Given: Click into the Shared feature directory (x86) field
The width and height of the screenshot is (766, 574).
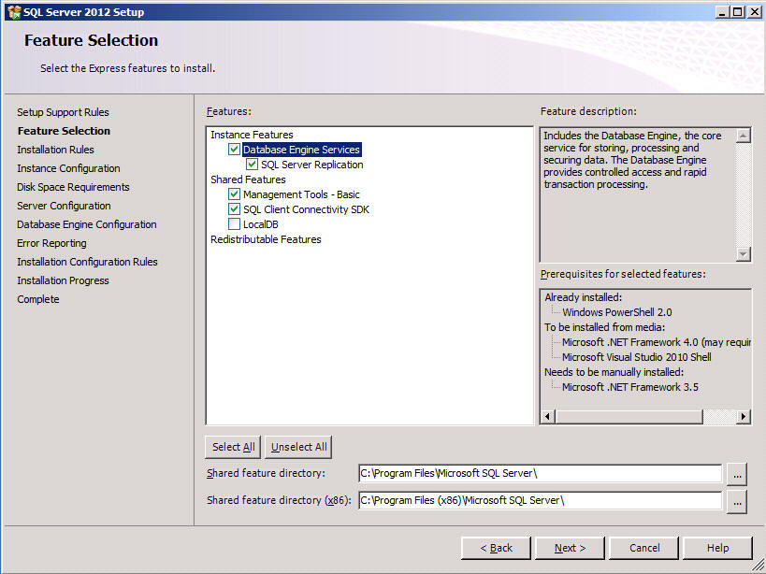Looking at the screenshot, I should coord(541,501).
